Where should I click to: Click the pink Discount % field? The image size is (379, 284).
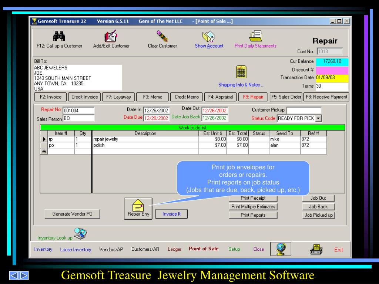pyautogui.click(x=332, y=70)
